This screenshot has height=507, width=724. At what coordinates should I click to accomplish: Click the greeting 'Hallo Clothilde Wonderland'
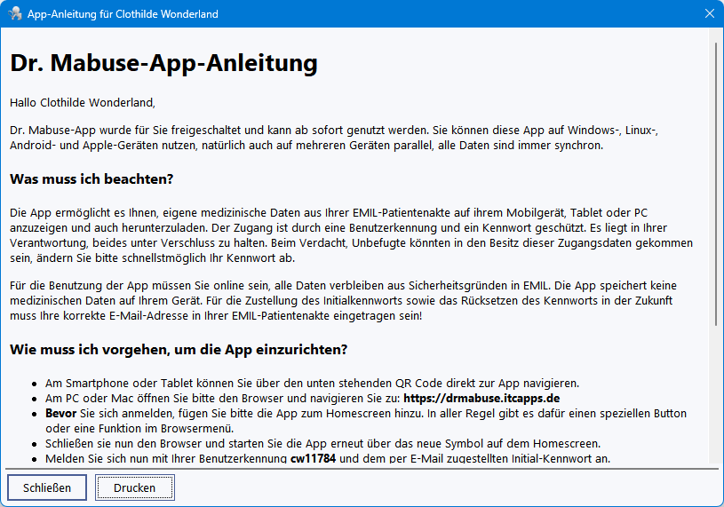pos(83,102)
